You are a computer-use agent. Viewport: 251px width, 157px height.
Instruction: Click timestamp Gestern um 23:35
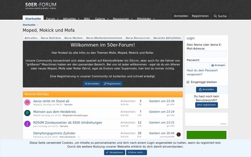tap(162, 101)
